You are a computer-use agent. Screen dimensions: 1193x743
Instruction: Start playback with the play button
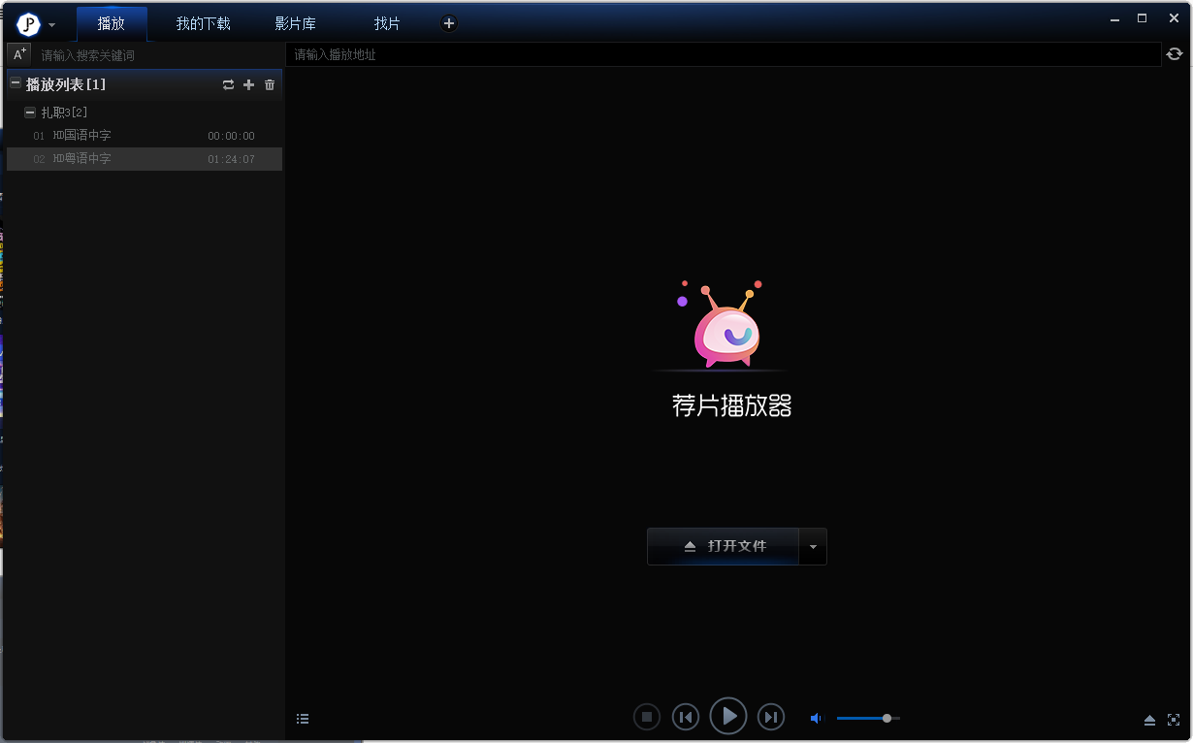tap(728, 716)
